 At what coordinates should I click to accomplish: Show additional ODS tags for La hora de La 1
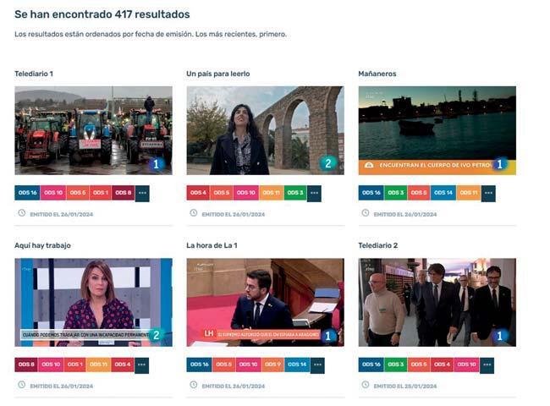coord(317,365)
